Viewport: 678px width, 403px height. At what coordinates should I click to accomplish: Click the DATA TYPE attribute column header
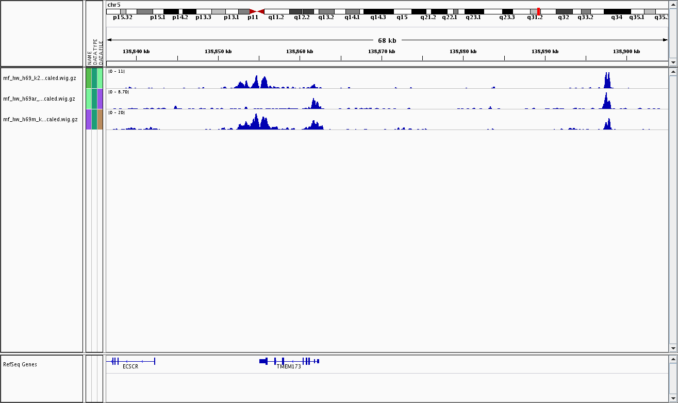[x=95, y=52]
